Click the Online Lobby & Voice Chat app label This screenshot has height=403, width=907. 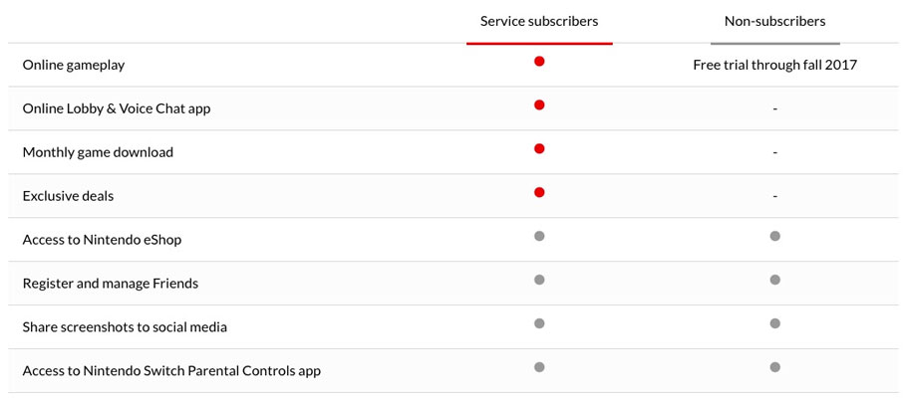pyautogui.click(x=117, y=108)
